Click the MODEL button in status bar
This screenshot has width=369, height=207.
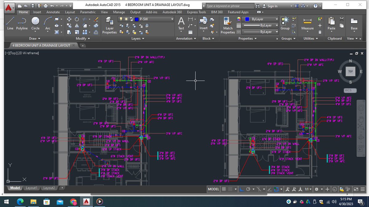point(213,189)
